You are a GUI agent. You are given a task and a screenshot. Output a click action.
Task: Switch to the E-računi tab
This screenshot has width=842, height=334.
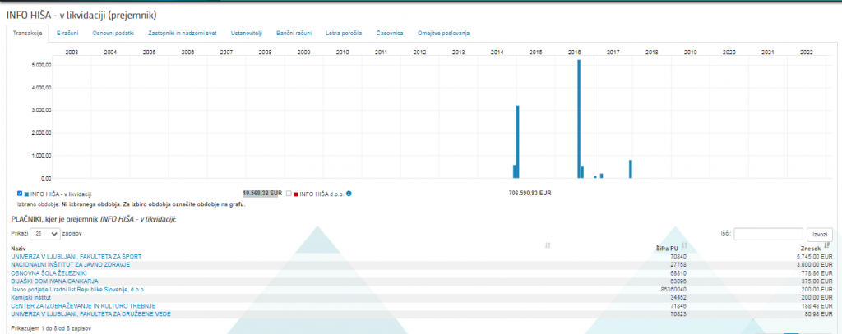[x=68, y=33]
